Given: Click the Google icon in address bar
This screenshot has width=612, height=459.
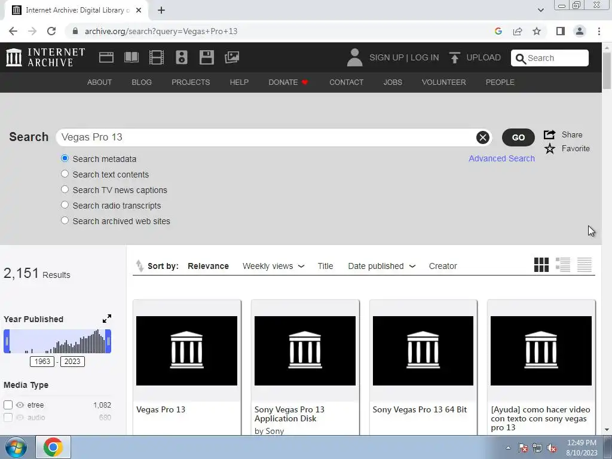Looking at the screenshot, I should (x=498, y=31).
